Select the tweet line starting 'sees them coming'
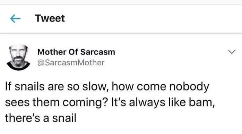 (x=110, y=102)
